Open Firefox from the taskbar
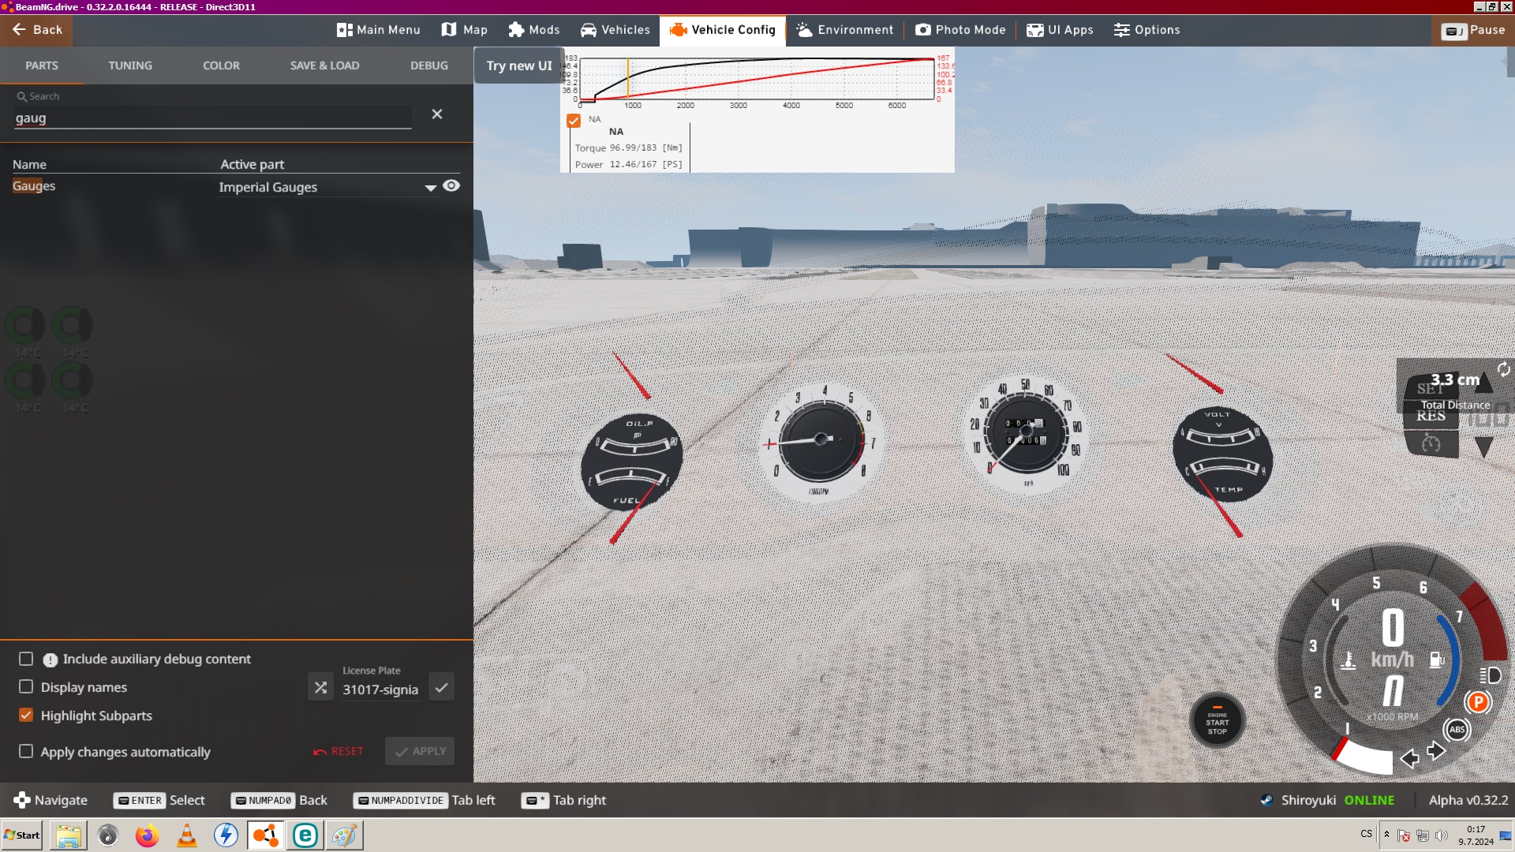The height and width of the screenshot is (852, 1515). point(147,835)
